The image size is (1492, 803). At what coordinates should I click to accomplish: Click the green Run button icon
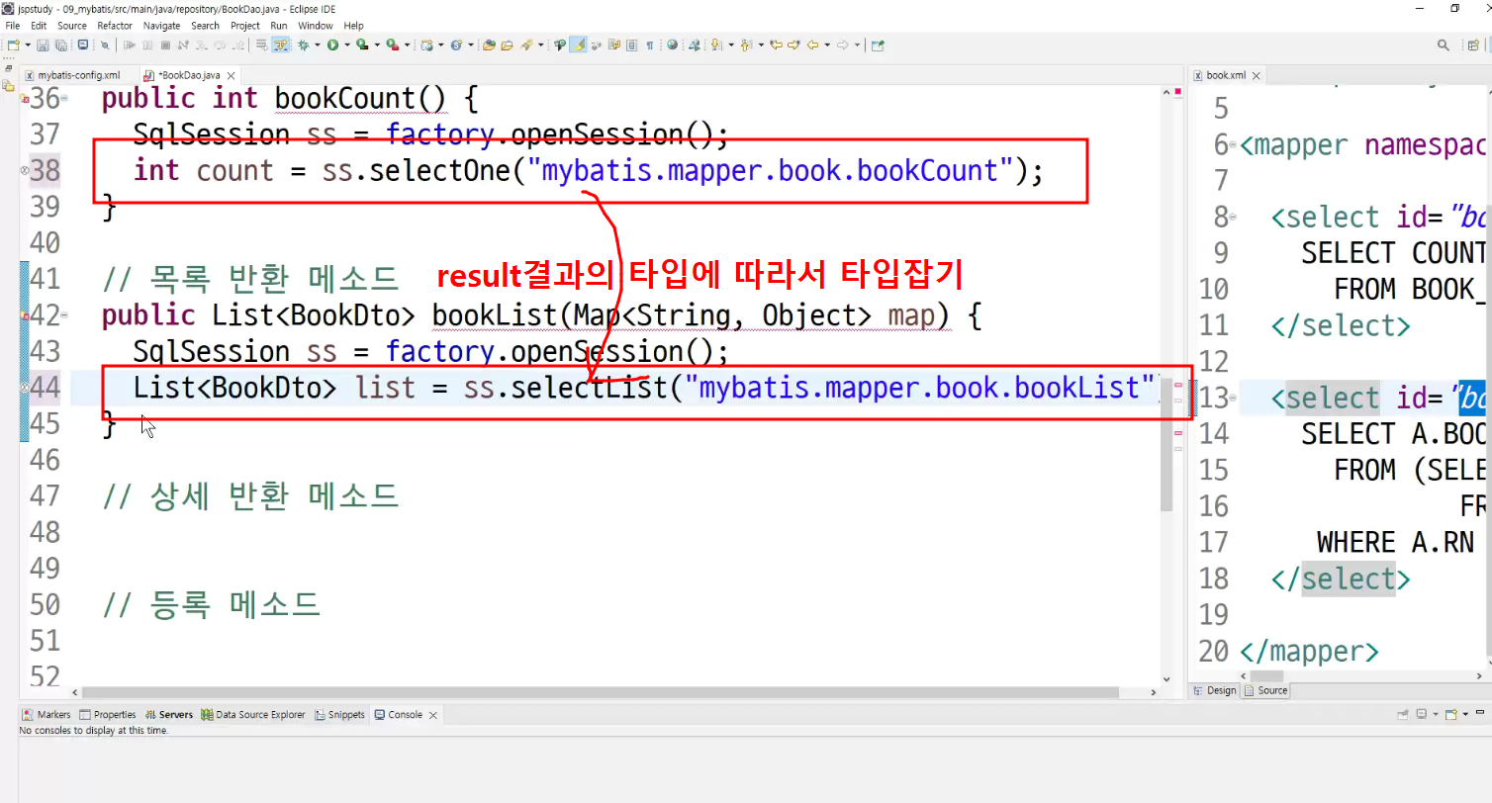(332, 45)
